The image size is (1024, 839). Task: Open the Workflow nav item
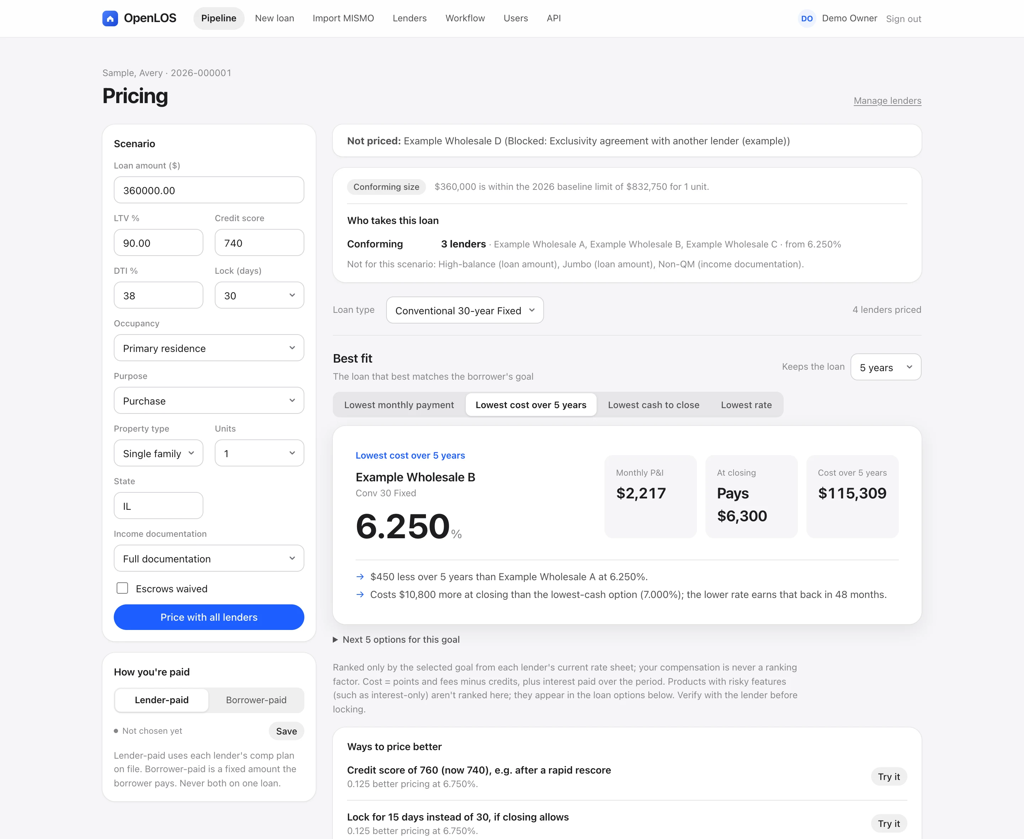pyautogui.click(x=465, y=18)
